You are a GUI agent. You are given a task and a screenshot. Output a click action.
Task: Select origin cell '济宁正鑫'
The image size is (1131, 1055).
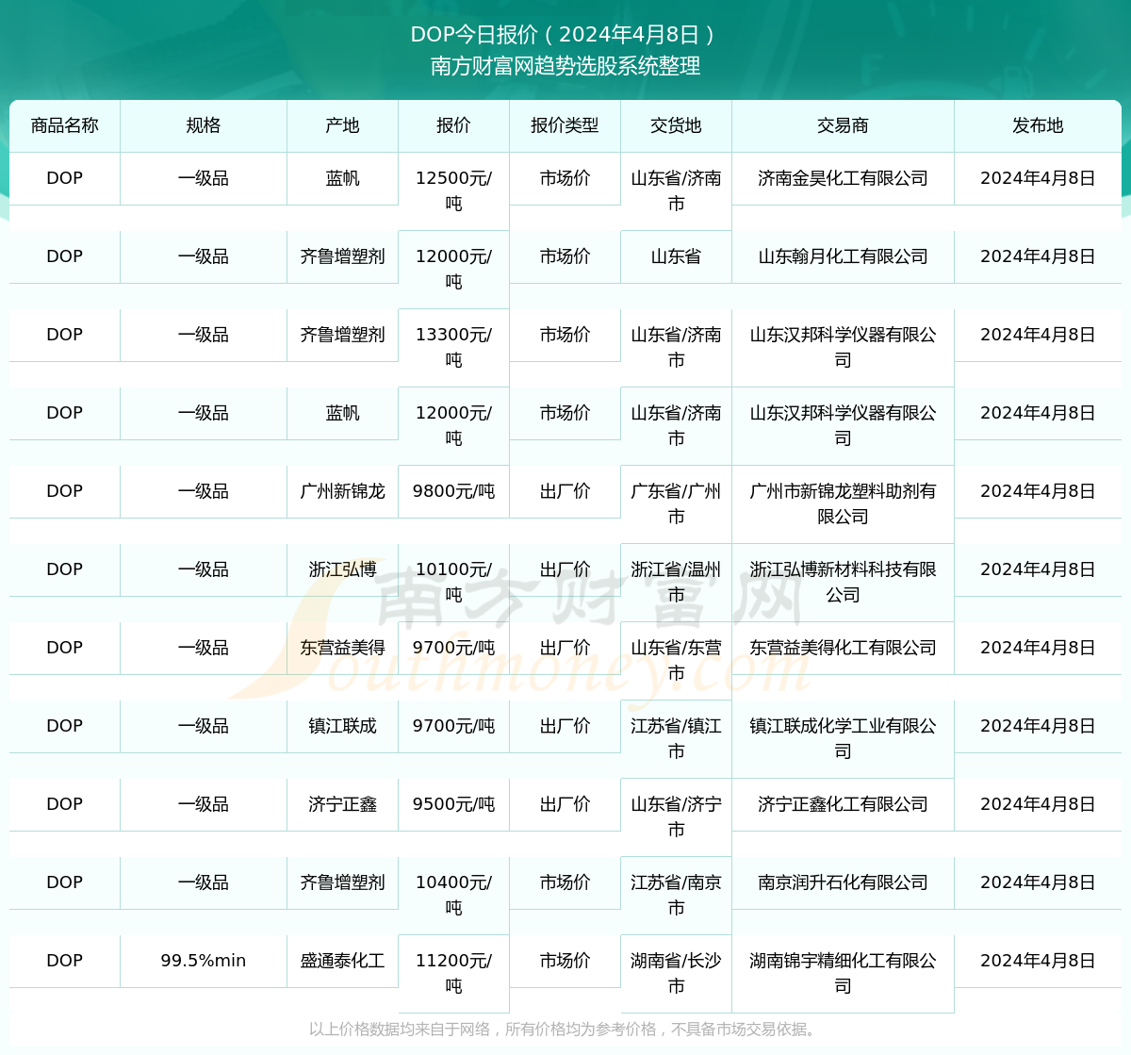343,804
